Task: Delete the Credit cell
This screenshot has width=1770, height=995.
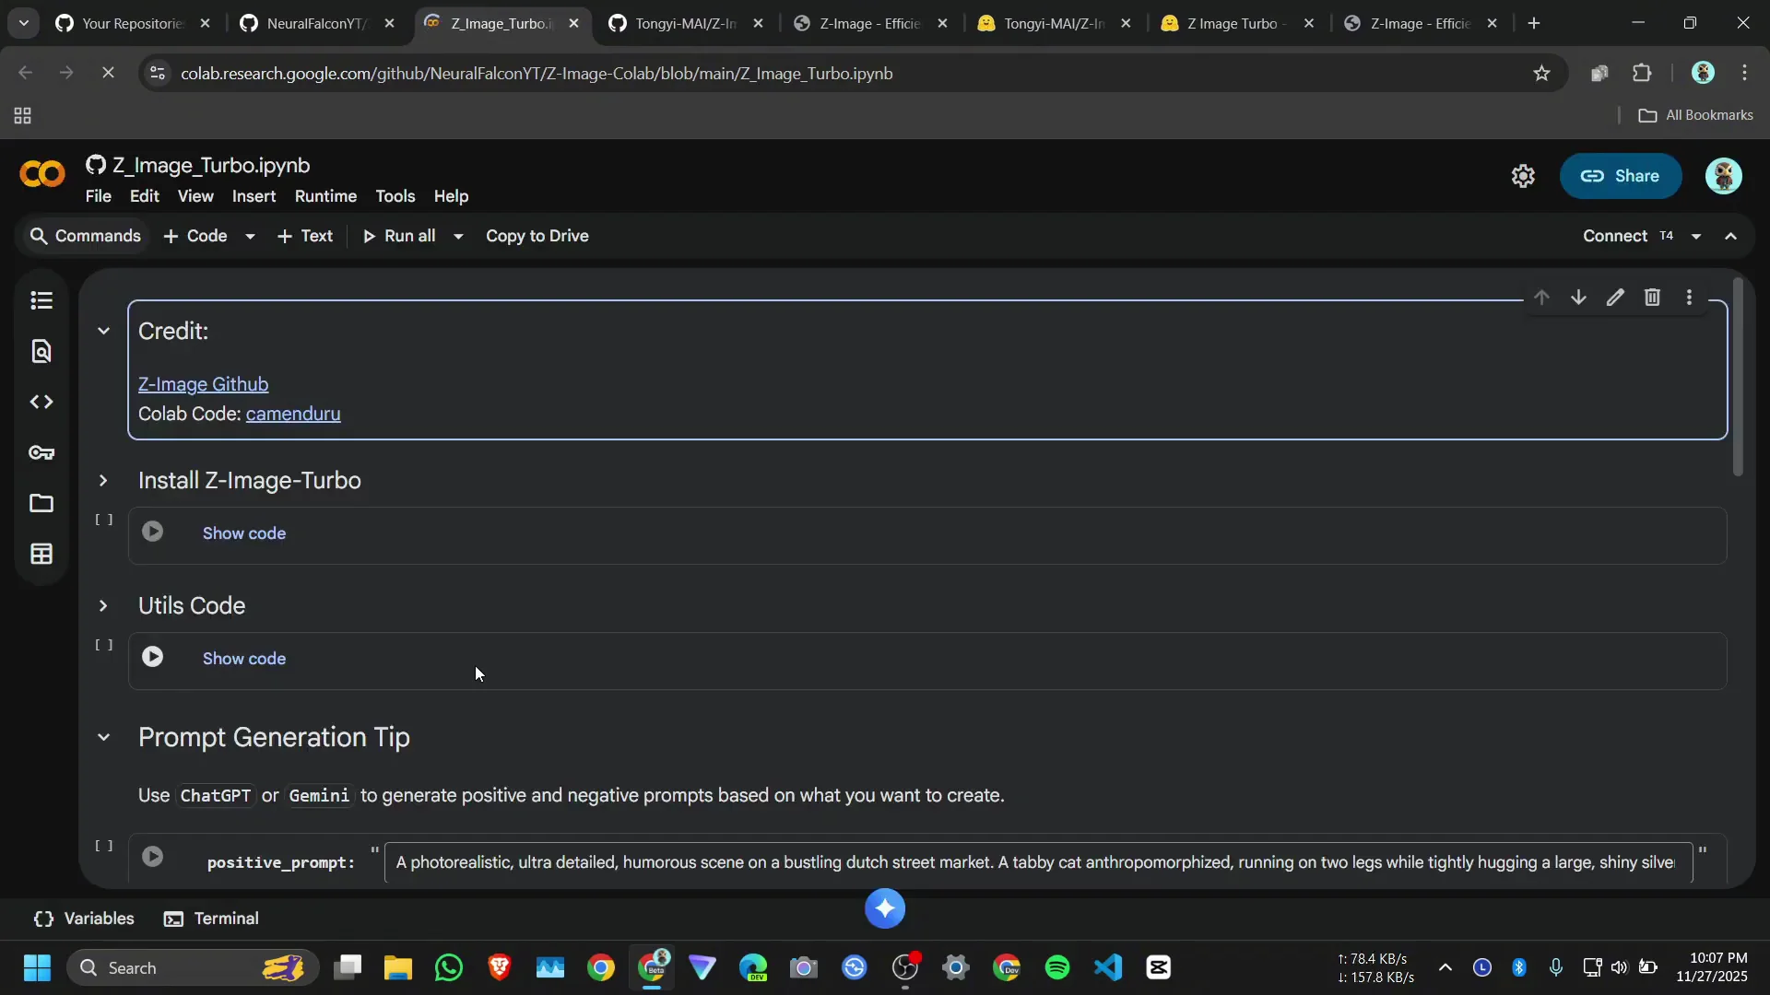Action: tap(1652, 297)
